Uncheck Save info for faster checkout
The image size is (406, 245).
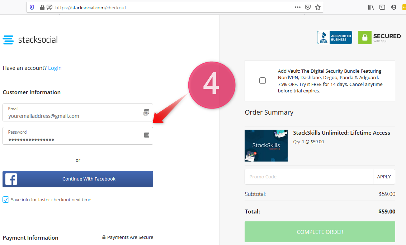[6, 200]
